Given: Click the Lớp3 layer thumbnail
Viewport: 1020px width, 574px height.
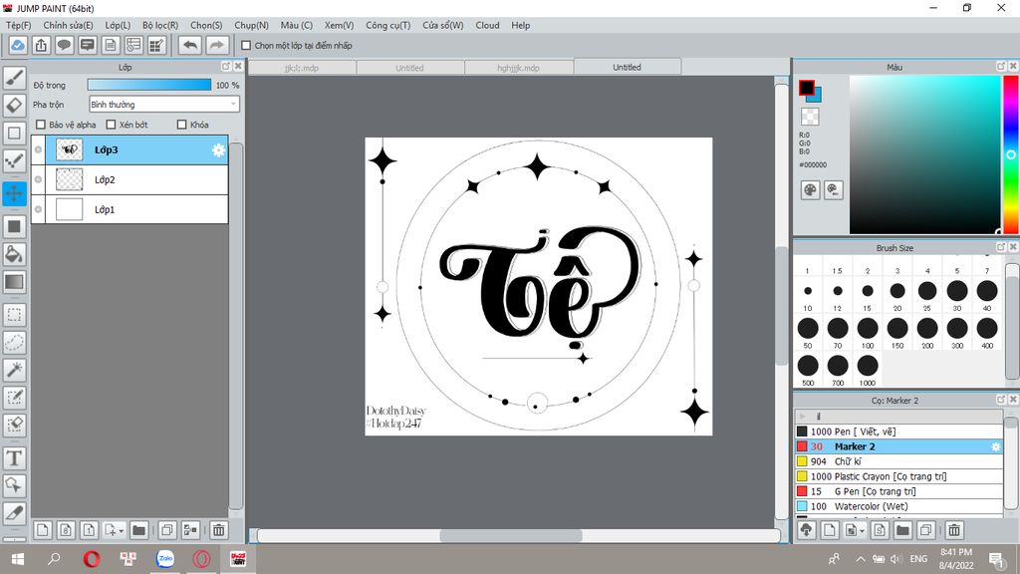Looking at the screenshot, I should pos(70,149).
